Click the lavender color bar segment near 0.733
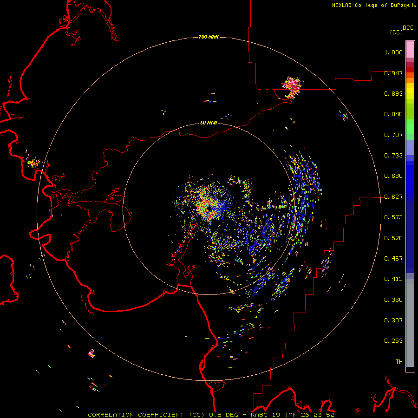The height and width of the screenshot is (418, 418). (x=410, y=148)
